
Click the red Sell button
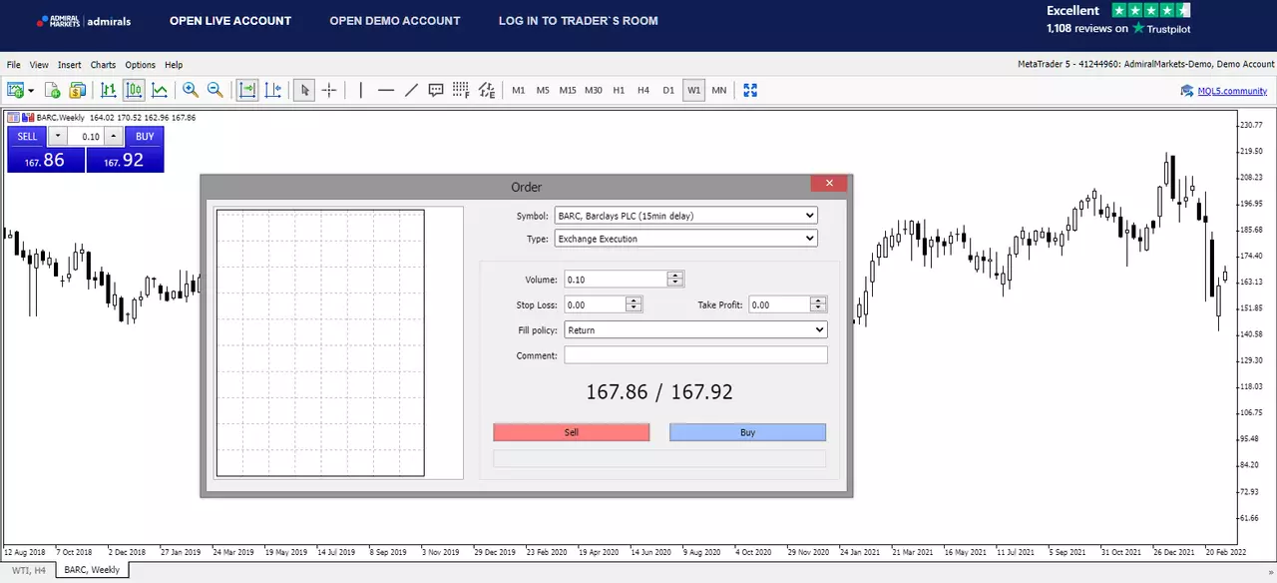[x=572, y=432]
